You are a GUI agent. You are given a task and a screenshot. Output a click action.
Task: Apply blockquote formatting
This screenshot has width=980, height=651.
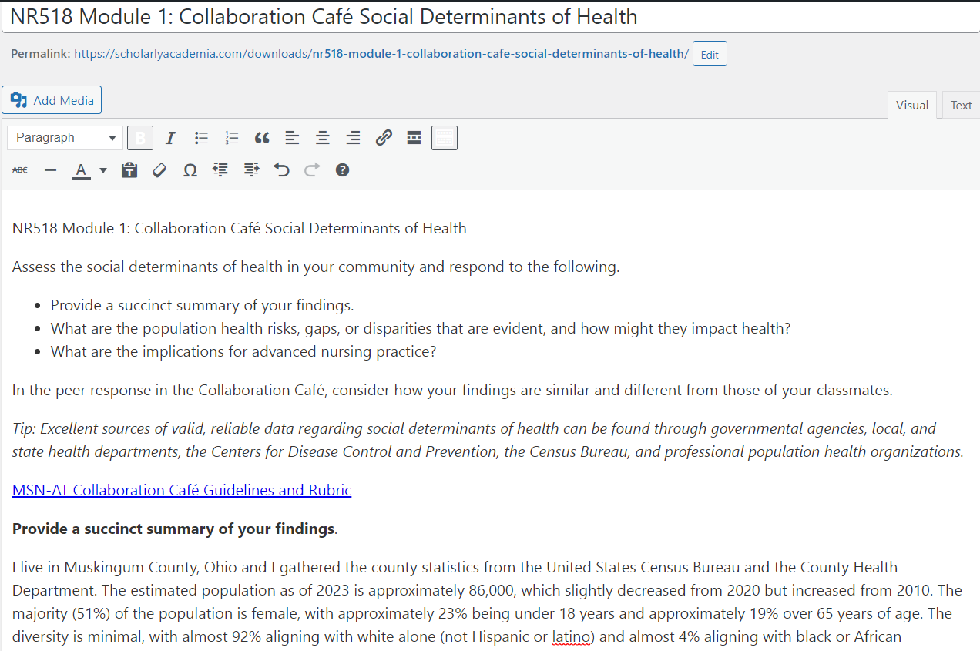point(262,138)
